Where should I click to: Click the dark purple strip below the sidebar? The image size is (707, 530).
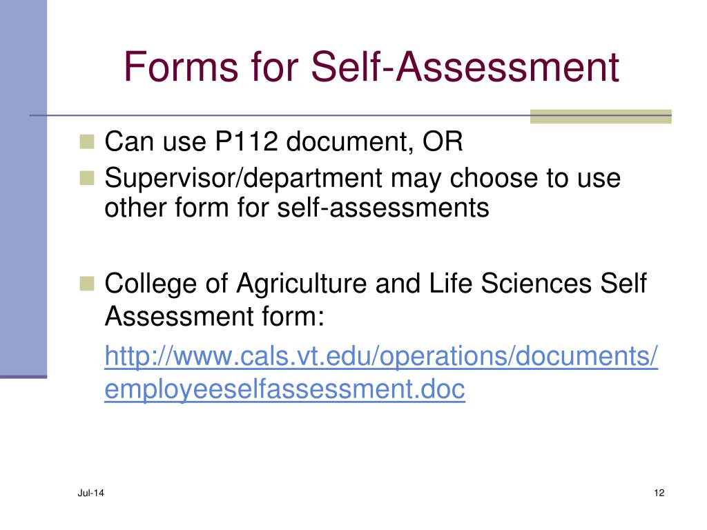pos(23,377)
